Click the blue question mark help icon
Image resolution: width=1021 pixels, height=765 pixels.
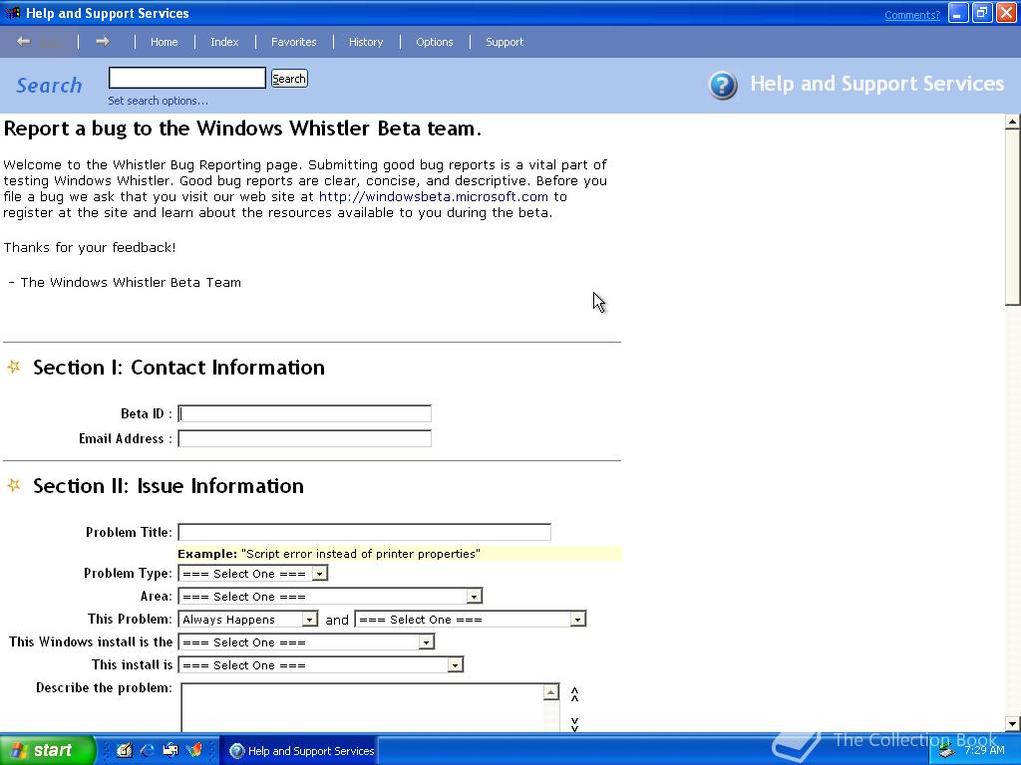[x=723, y=86]
